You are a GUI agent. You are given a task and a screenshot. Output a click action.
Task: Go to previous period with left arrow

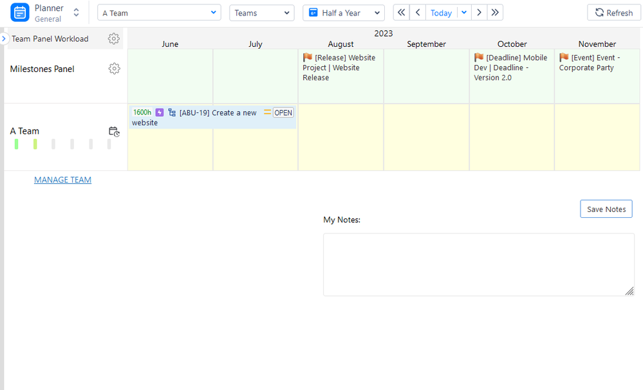(418, 13)
